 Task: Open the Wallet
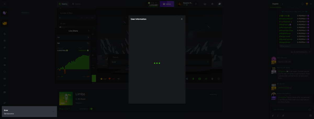coord(167,4)
